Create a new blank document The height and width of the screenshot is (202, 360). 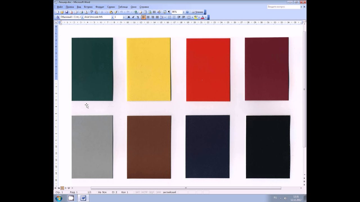(58, 12)
